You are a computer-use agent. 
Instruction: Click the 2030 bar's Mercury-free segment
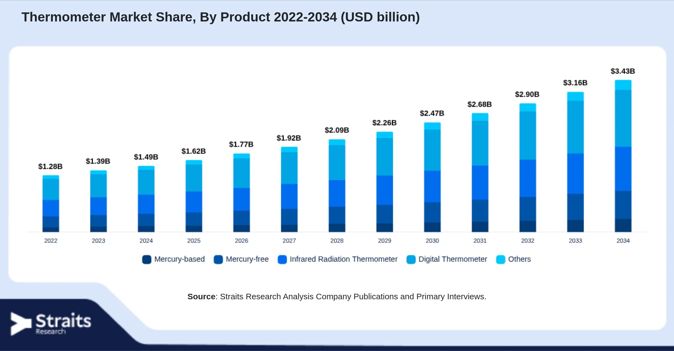pyautogui.click(x=432, y=213)
